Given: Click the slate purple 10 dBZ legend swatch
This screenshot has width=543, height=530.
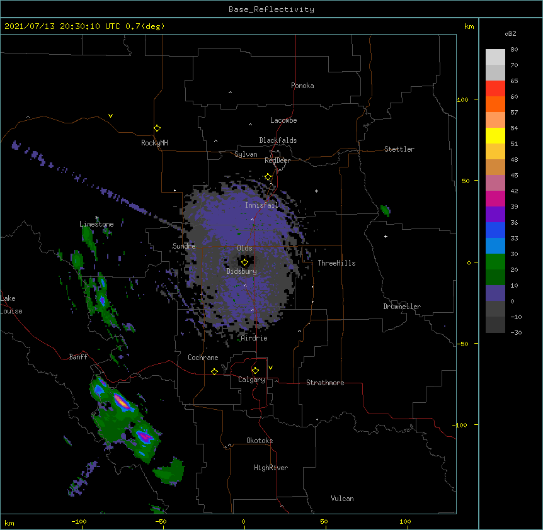Looking at the screenshot, I should pos(495,293).
